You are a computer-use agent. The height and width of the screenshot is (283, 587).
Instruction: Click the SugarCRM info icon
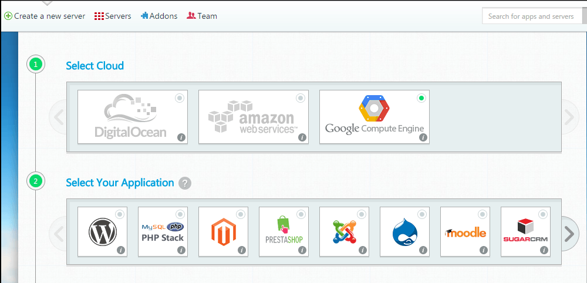click(544, 250)
